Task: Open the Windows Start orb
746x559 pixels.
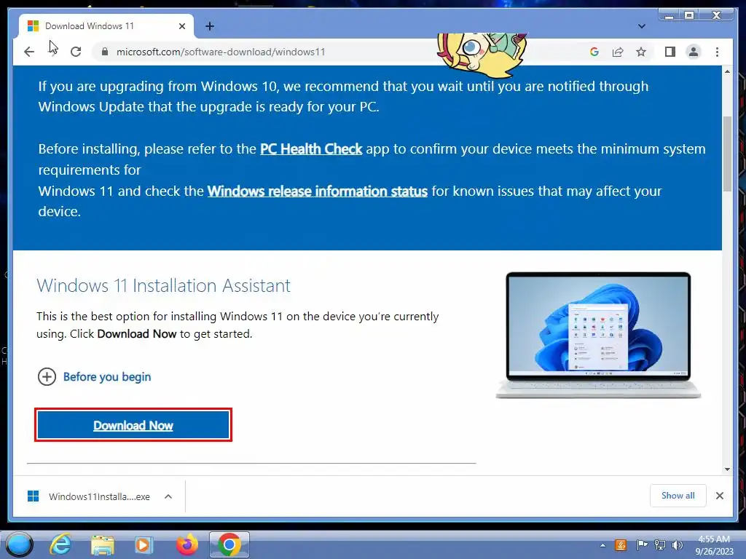Action: click(x=19, y=544)
